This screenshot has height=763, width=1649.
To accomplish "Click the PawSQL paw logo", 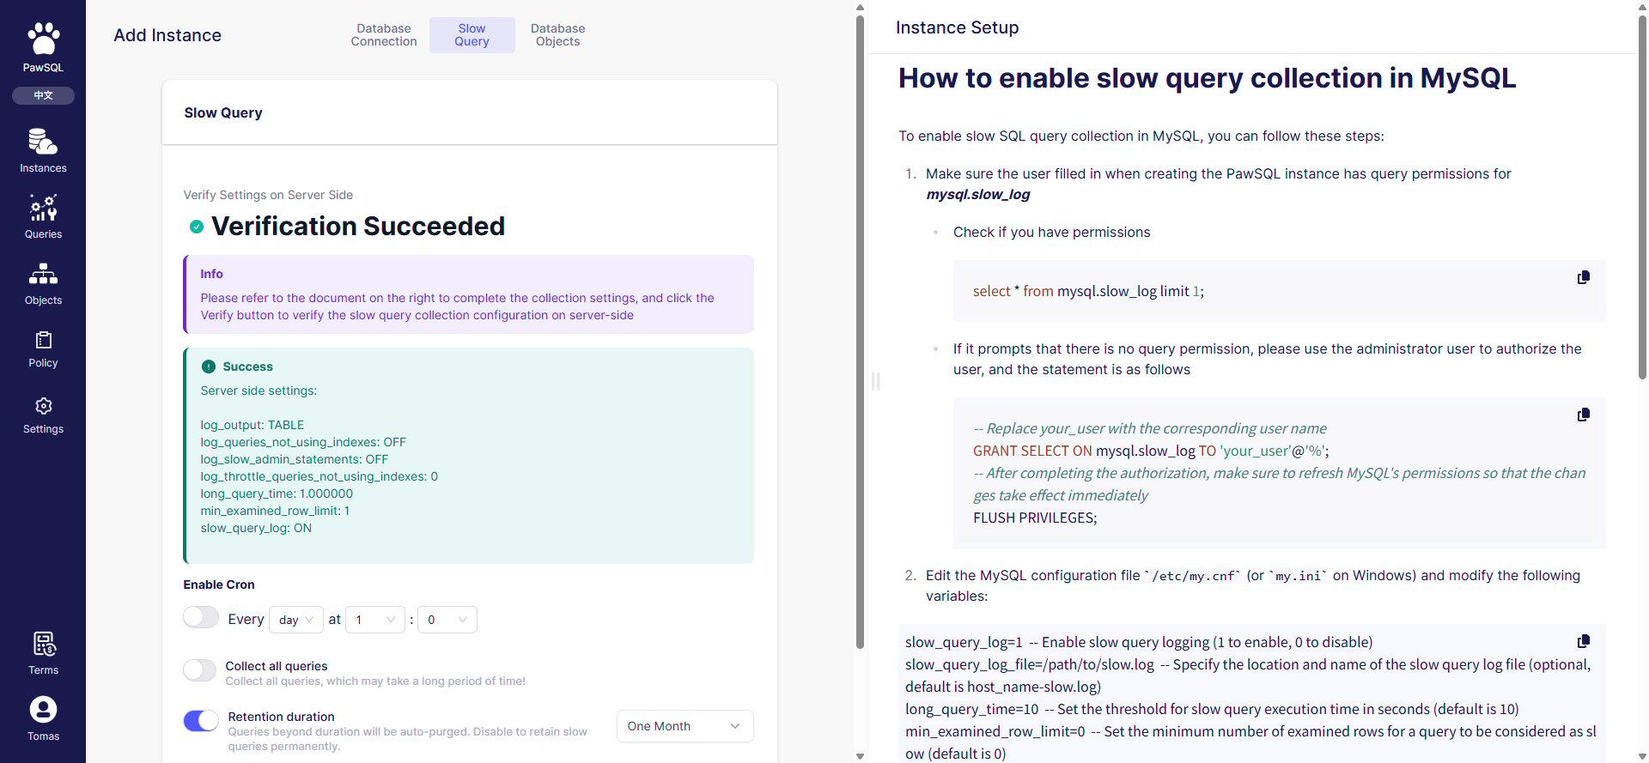I will (43, 39).
